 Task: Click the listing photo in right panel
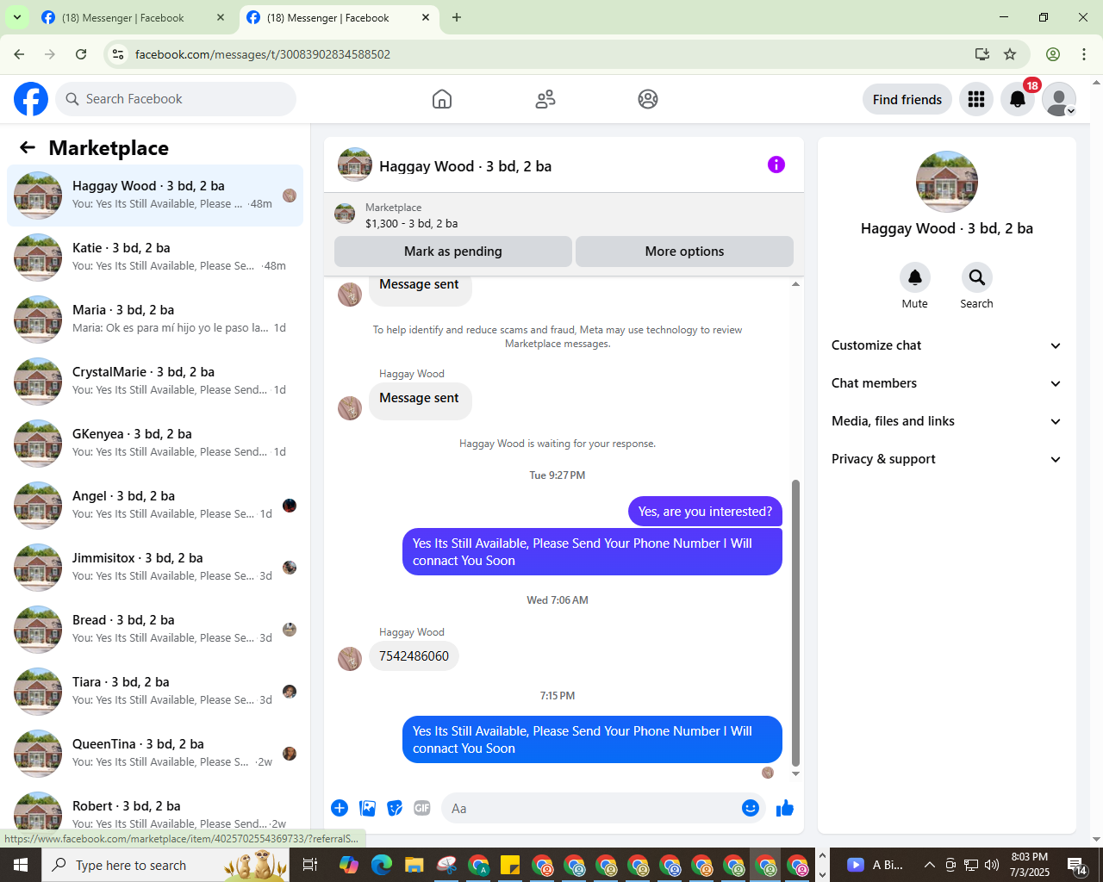(947, 182)
